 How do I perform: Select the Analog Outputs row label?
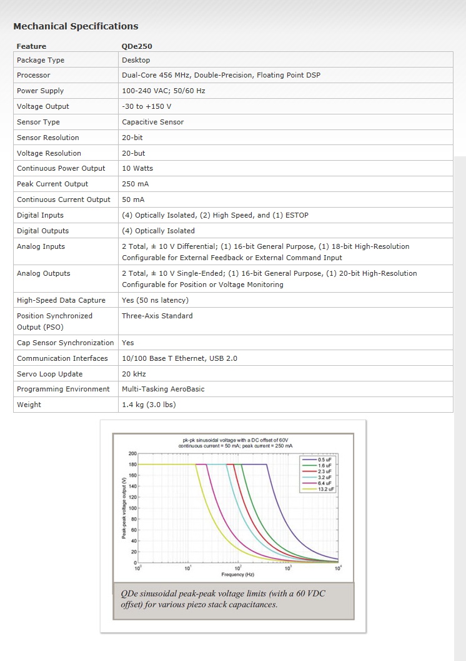pyautogui.click(x=43, y=273)
